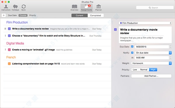Toggle completion square in the detail panel
175x108 pixels.
pyautogui.click(x=116, y=29)
